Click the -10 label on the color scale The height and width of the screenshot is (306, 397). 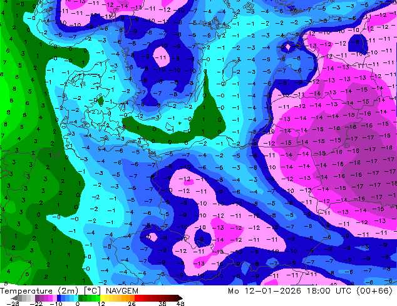tap(56, 304)
